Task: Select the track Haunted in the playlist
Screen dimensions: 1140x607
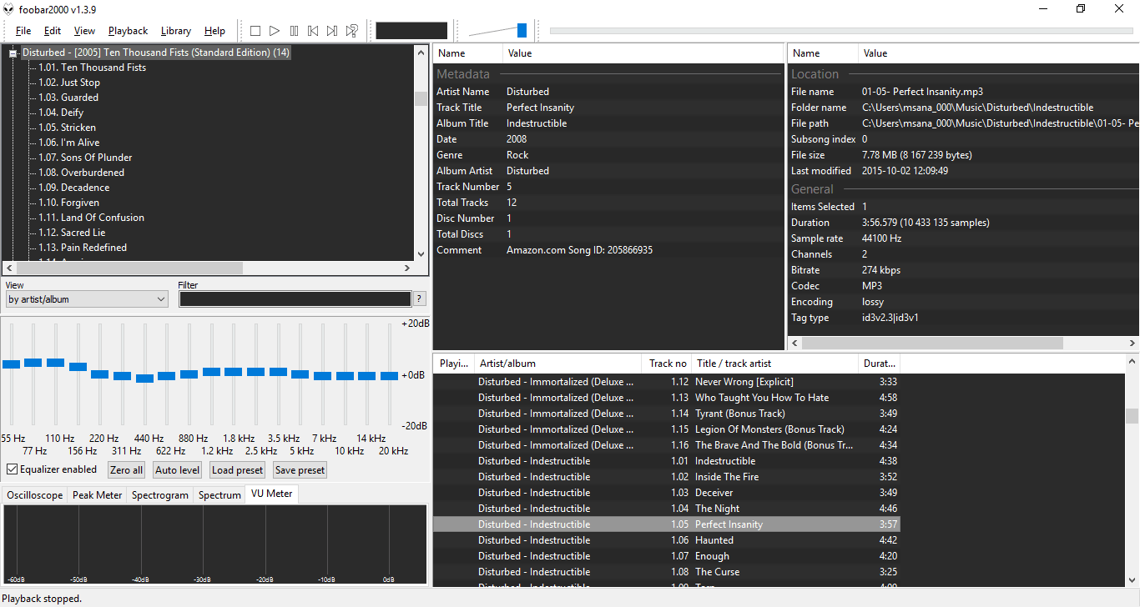Action: point(713,539)
